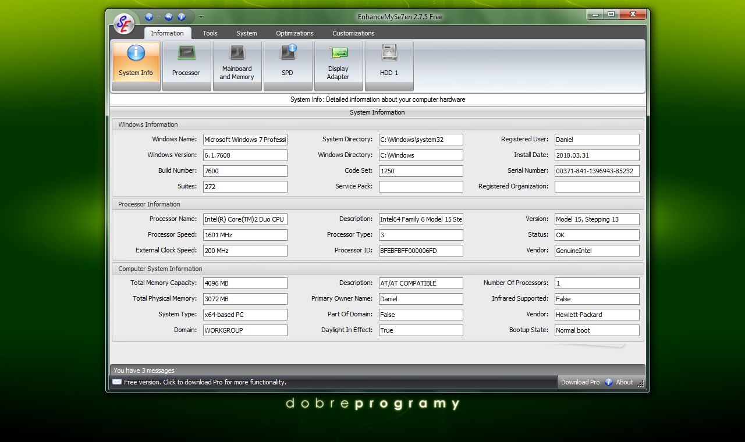Screen dimensions: 745x442
Task: Switch to the Information tab
Action: [167, 33]
